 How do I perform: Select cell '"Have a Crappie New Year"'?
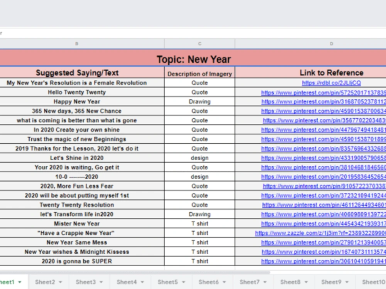point(82,233)
